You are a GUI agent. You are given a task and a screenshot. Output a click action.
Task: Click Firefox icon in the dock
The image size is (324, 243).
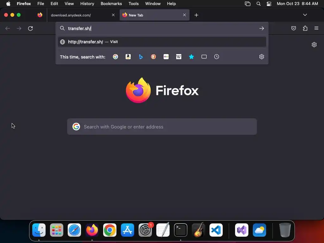(x=92, y=230)
